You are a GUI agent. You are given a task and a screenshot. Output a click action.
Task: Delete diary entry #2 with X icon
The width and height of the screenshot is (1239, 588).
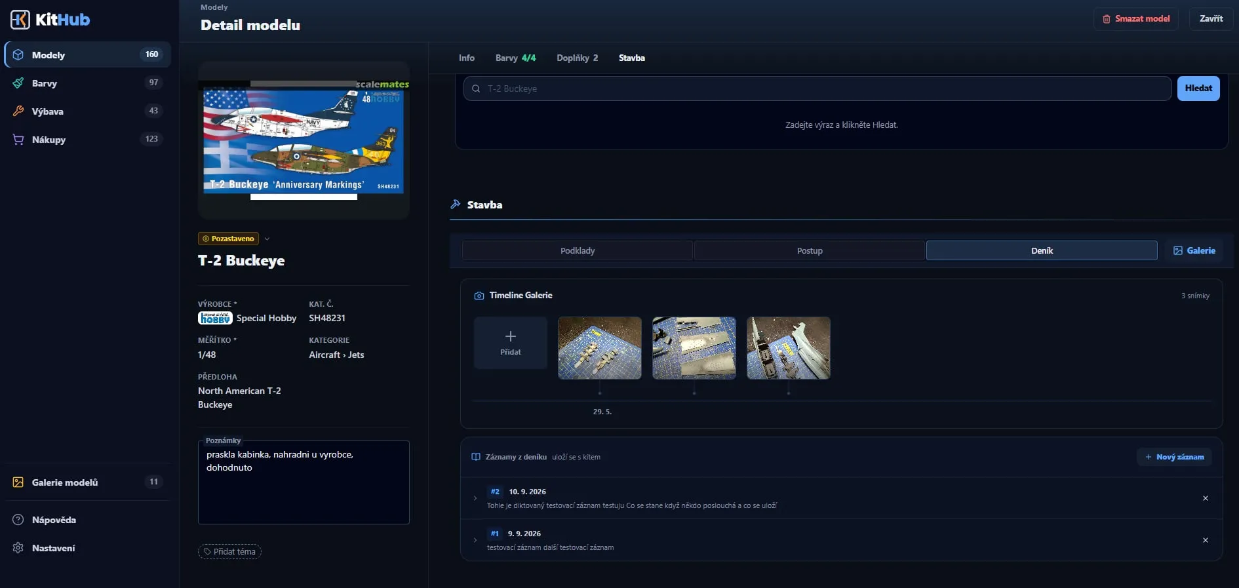1206,498
